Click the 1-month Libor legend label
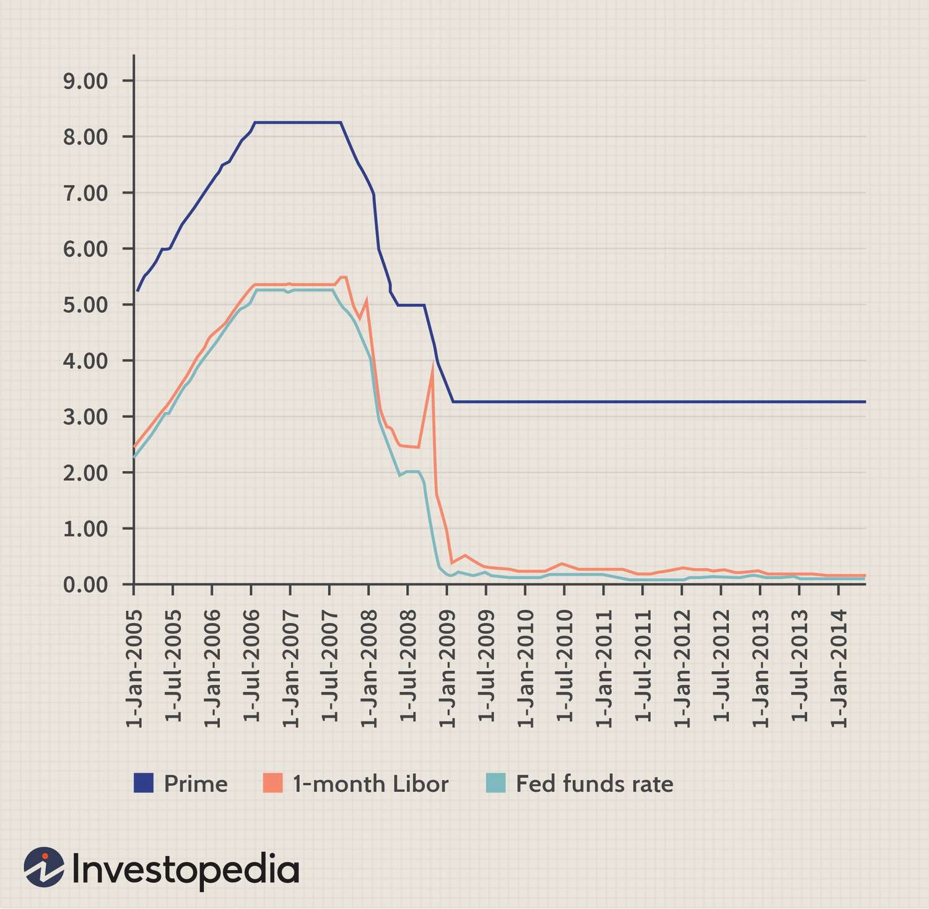 coord(370,784)
